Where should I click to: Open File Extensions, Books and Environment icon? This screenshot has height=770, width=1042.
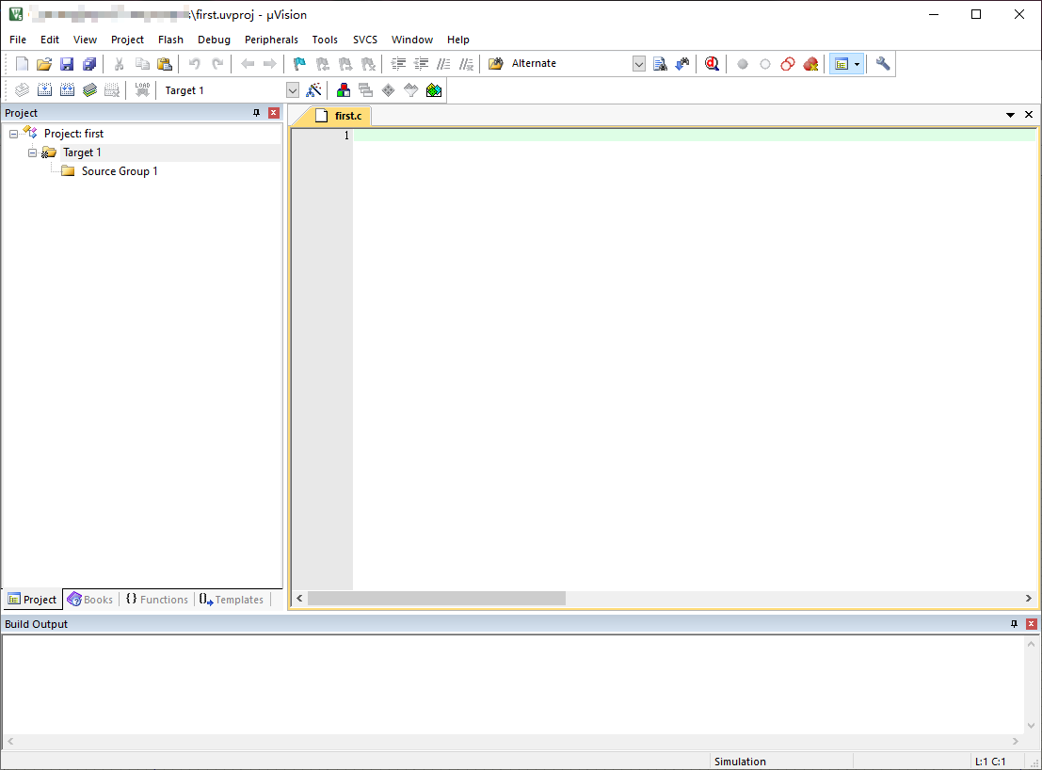tap(344, 89)
